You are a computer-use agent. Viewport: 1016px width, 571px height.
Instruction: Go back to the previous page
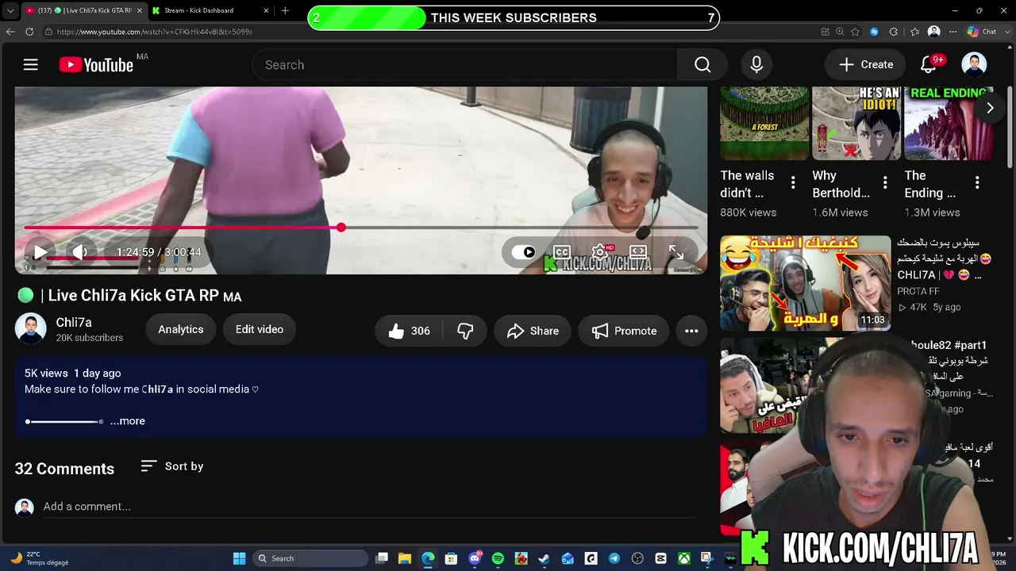(x=10, y=32)
